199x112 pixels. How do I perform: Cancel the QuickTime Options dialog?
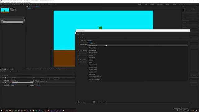pos(185,109)
